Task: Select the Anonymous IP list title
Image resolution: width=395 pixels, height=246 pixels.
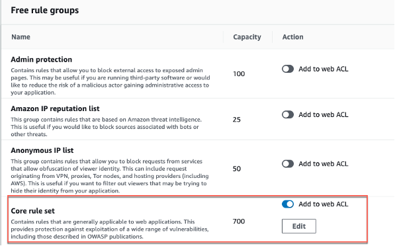Action: [x=42, y=150]
